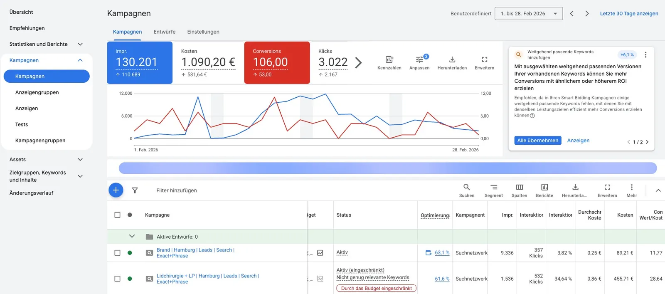Click search campaign type icon for Brand row

149,253
